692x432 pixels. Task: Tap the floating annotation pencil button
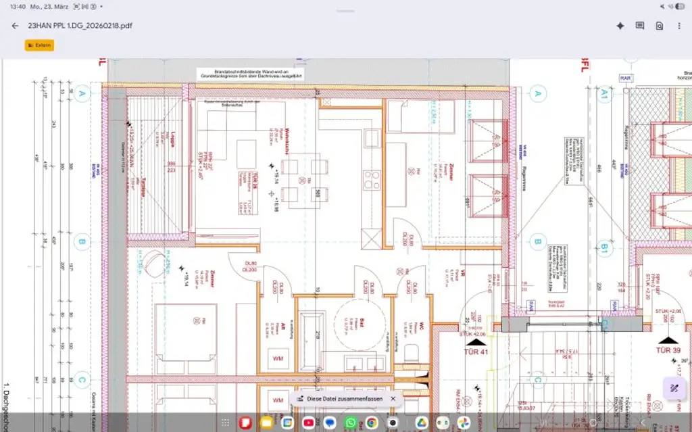click(673, 387)
